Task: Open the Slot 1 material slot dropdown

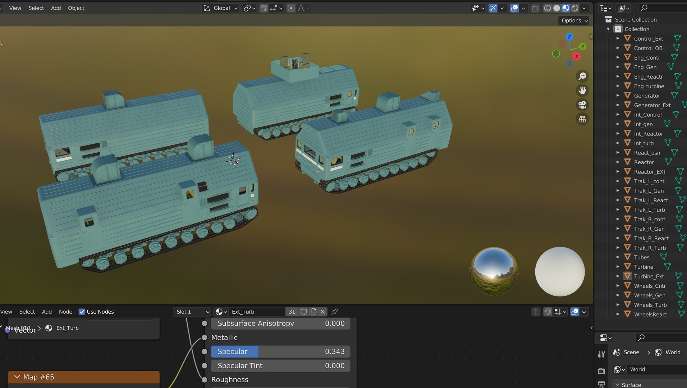Action: click(x=192, y=312)
